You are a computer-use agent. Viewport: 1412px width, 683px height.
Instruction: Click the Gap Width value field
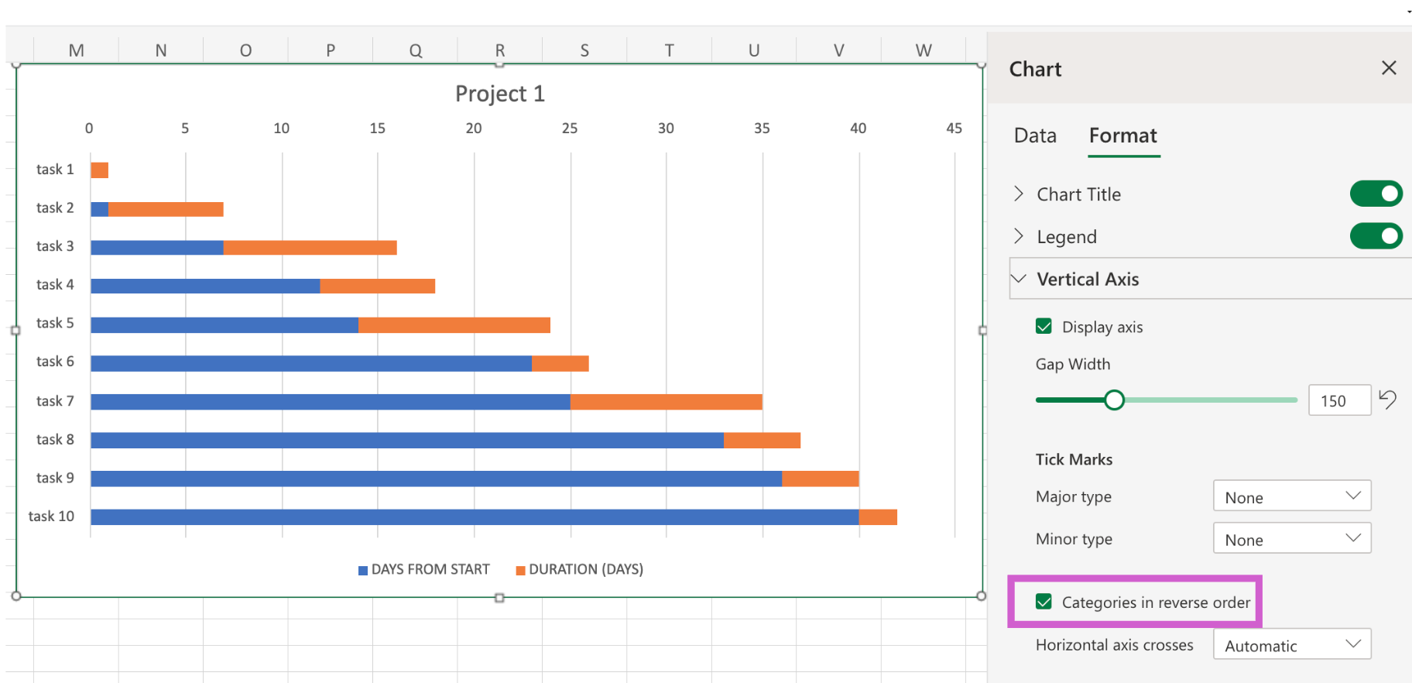click(x=1338, y=400)
